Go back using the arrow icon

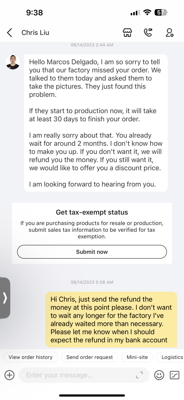9,32
